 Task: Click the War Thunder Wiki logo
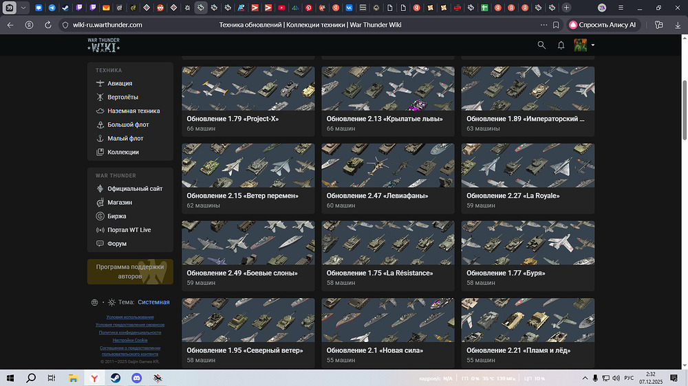(x=103, y=45)
